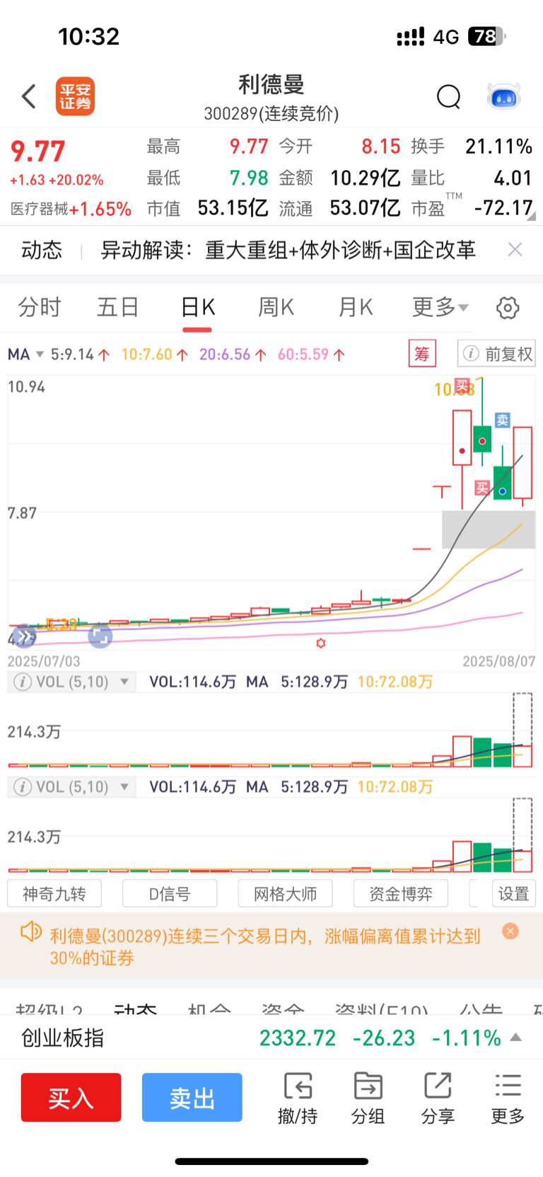Open the Ping An Securities logo
This screenshot has width=543, height=1177.
pos(75,96)
